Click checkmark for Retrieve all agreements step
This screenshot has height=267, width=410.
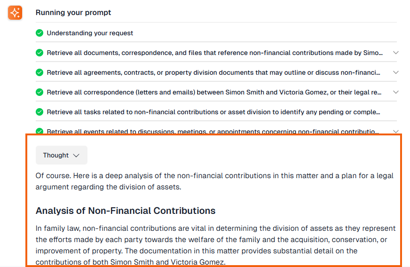point(39,73)
